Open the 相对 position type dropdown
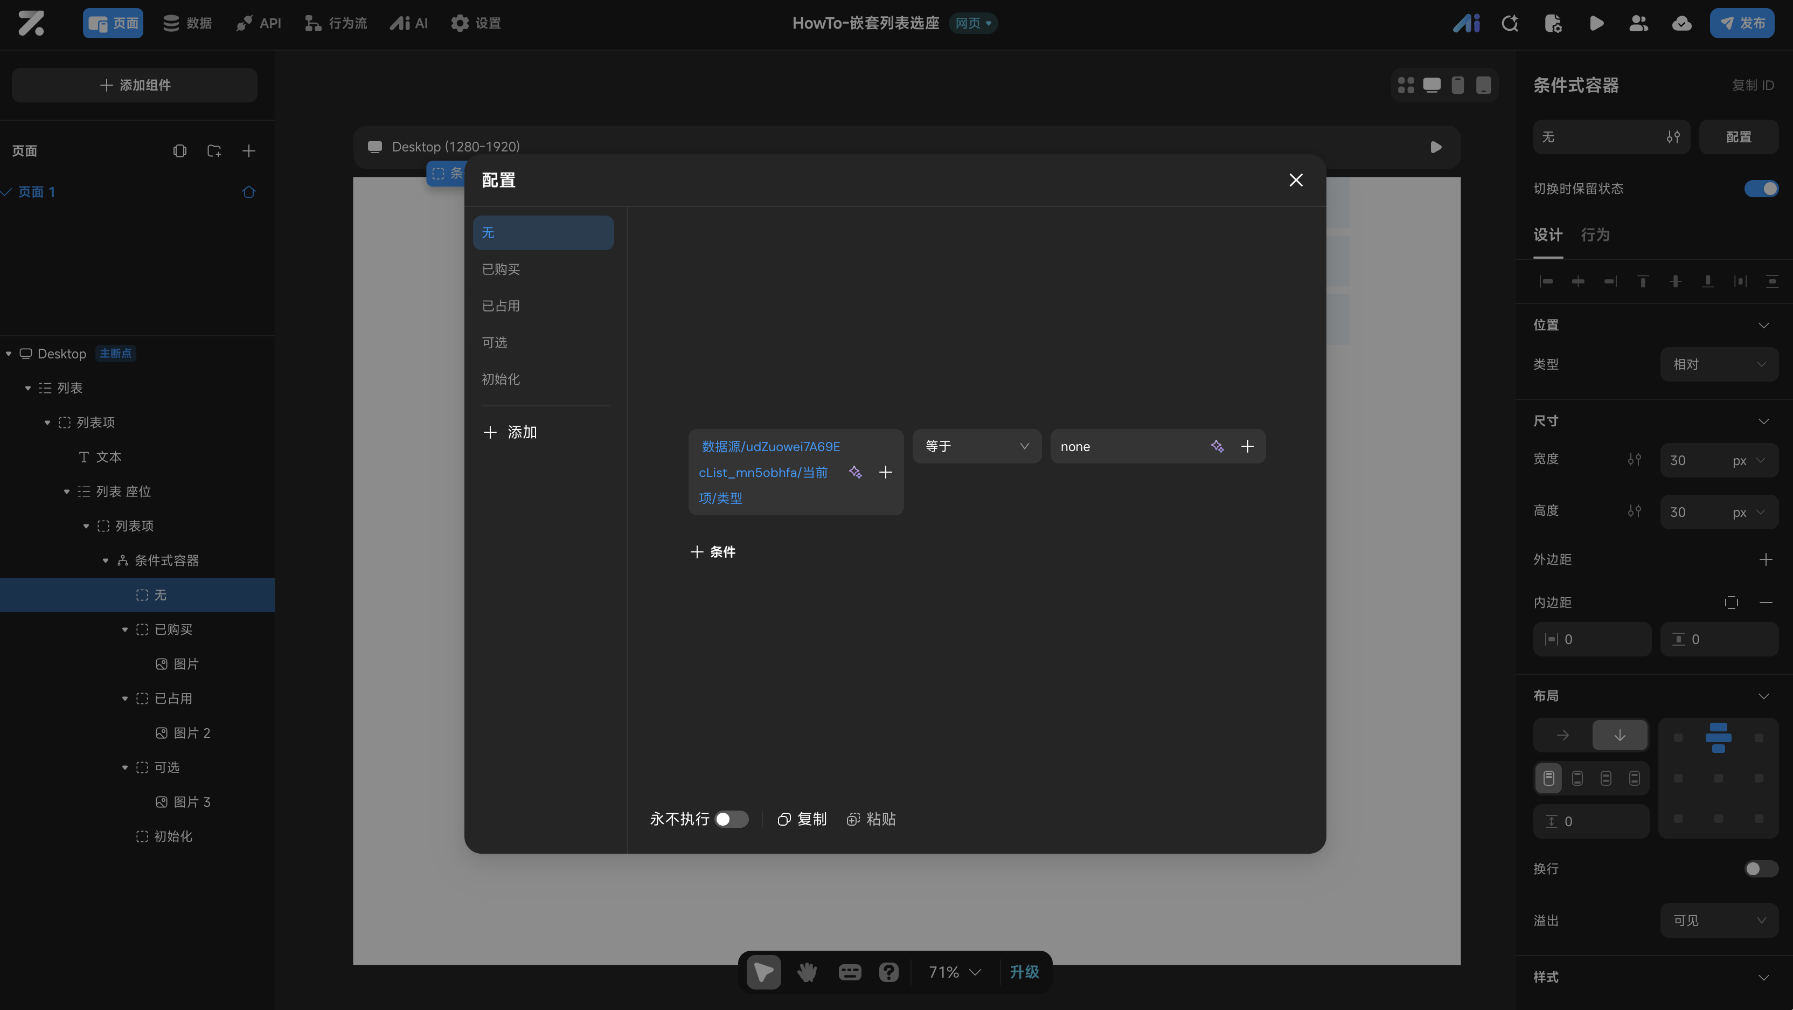The height and width of the screenshot is (1010, 1793). coord(1719,364)
